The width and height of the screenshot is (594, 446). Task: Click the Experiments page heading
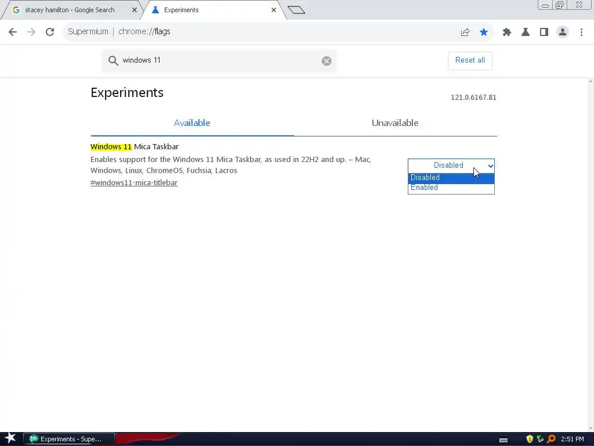[127, 92]
